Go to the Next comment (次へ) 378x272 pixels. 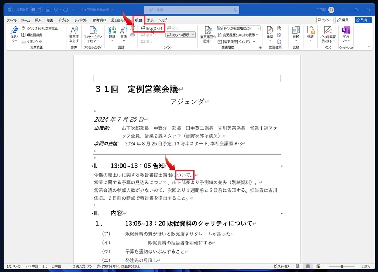172,28
